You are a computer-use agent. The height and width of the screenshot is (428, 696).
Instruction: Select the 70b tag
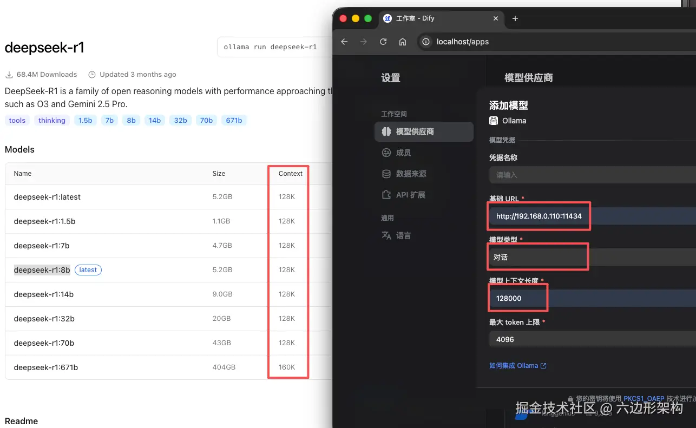206,120
